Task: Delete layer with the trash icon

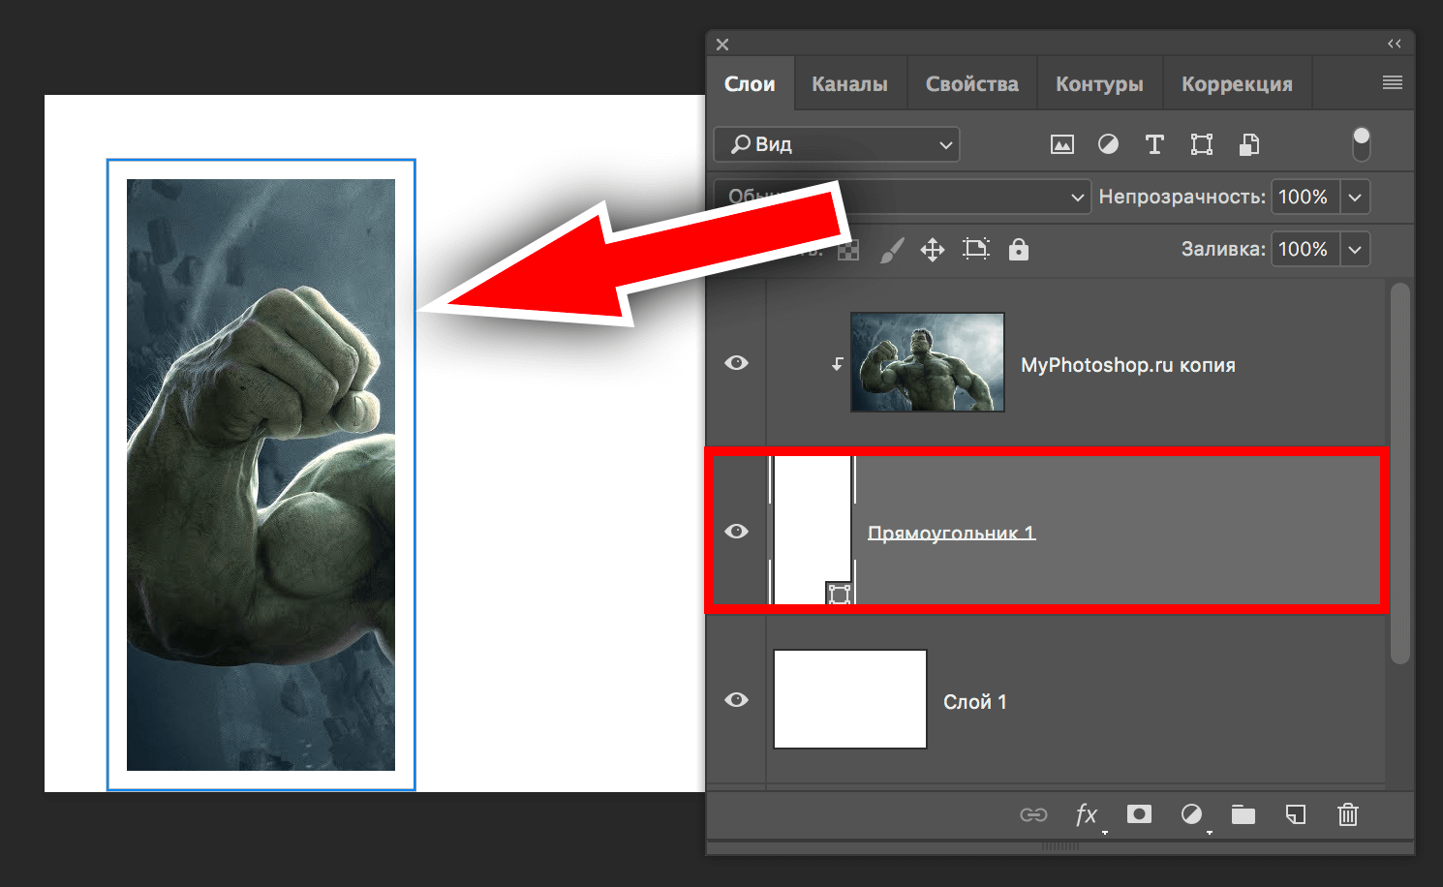Action: [x=1347, y=814]
